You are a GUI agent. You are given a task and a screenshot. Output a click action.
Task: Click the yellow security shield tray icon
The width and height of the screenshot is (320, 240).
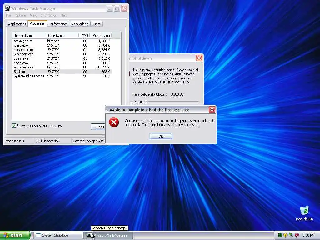point(285,235)
